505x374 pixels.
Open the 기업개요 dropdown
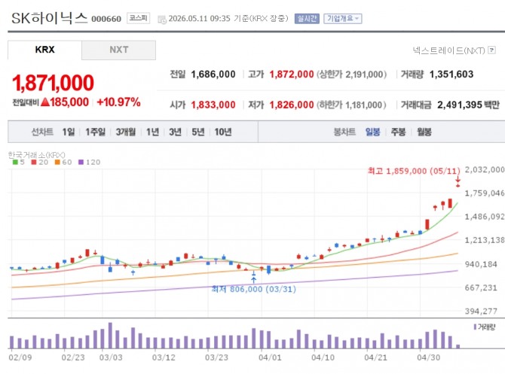point(343,19)
